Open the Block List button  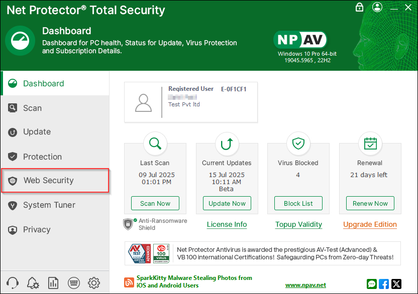pos(298,203)
